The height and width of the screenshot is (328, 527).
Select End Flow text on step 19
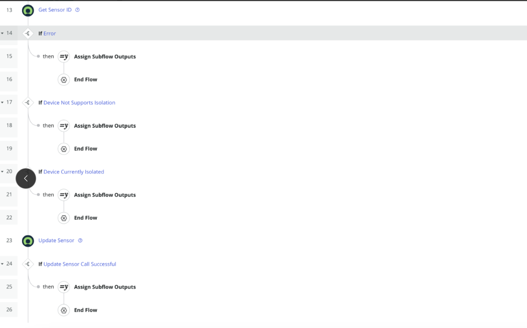click(x=85, y=148)
